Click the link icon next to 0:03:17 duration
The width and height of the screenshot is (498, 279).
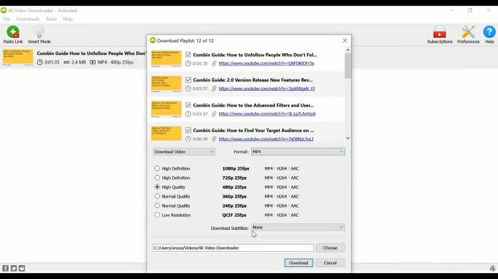214,114
